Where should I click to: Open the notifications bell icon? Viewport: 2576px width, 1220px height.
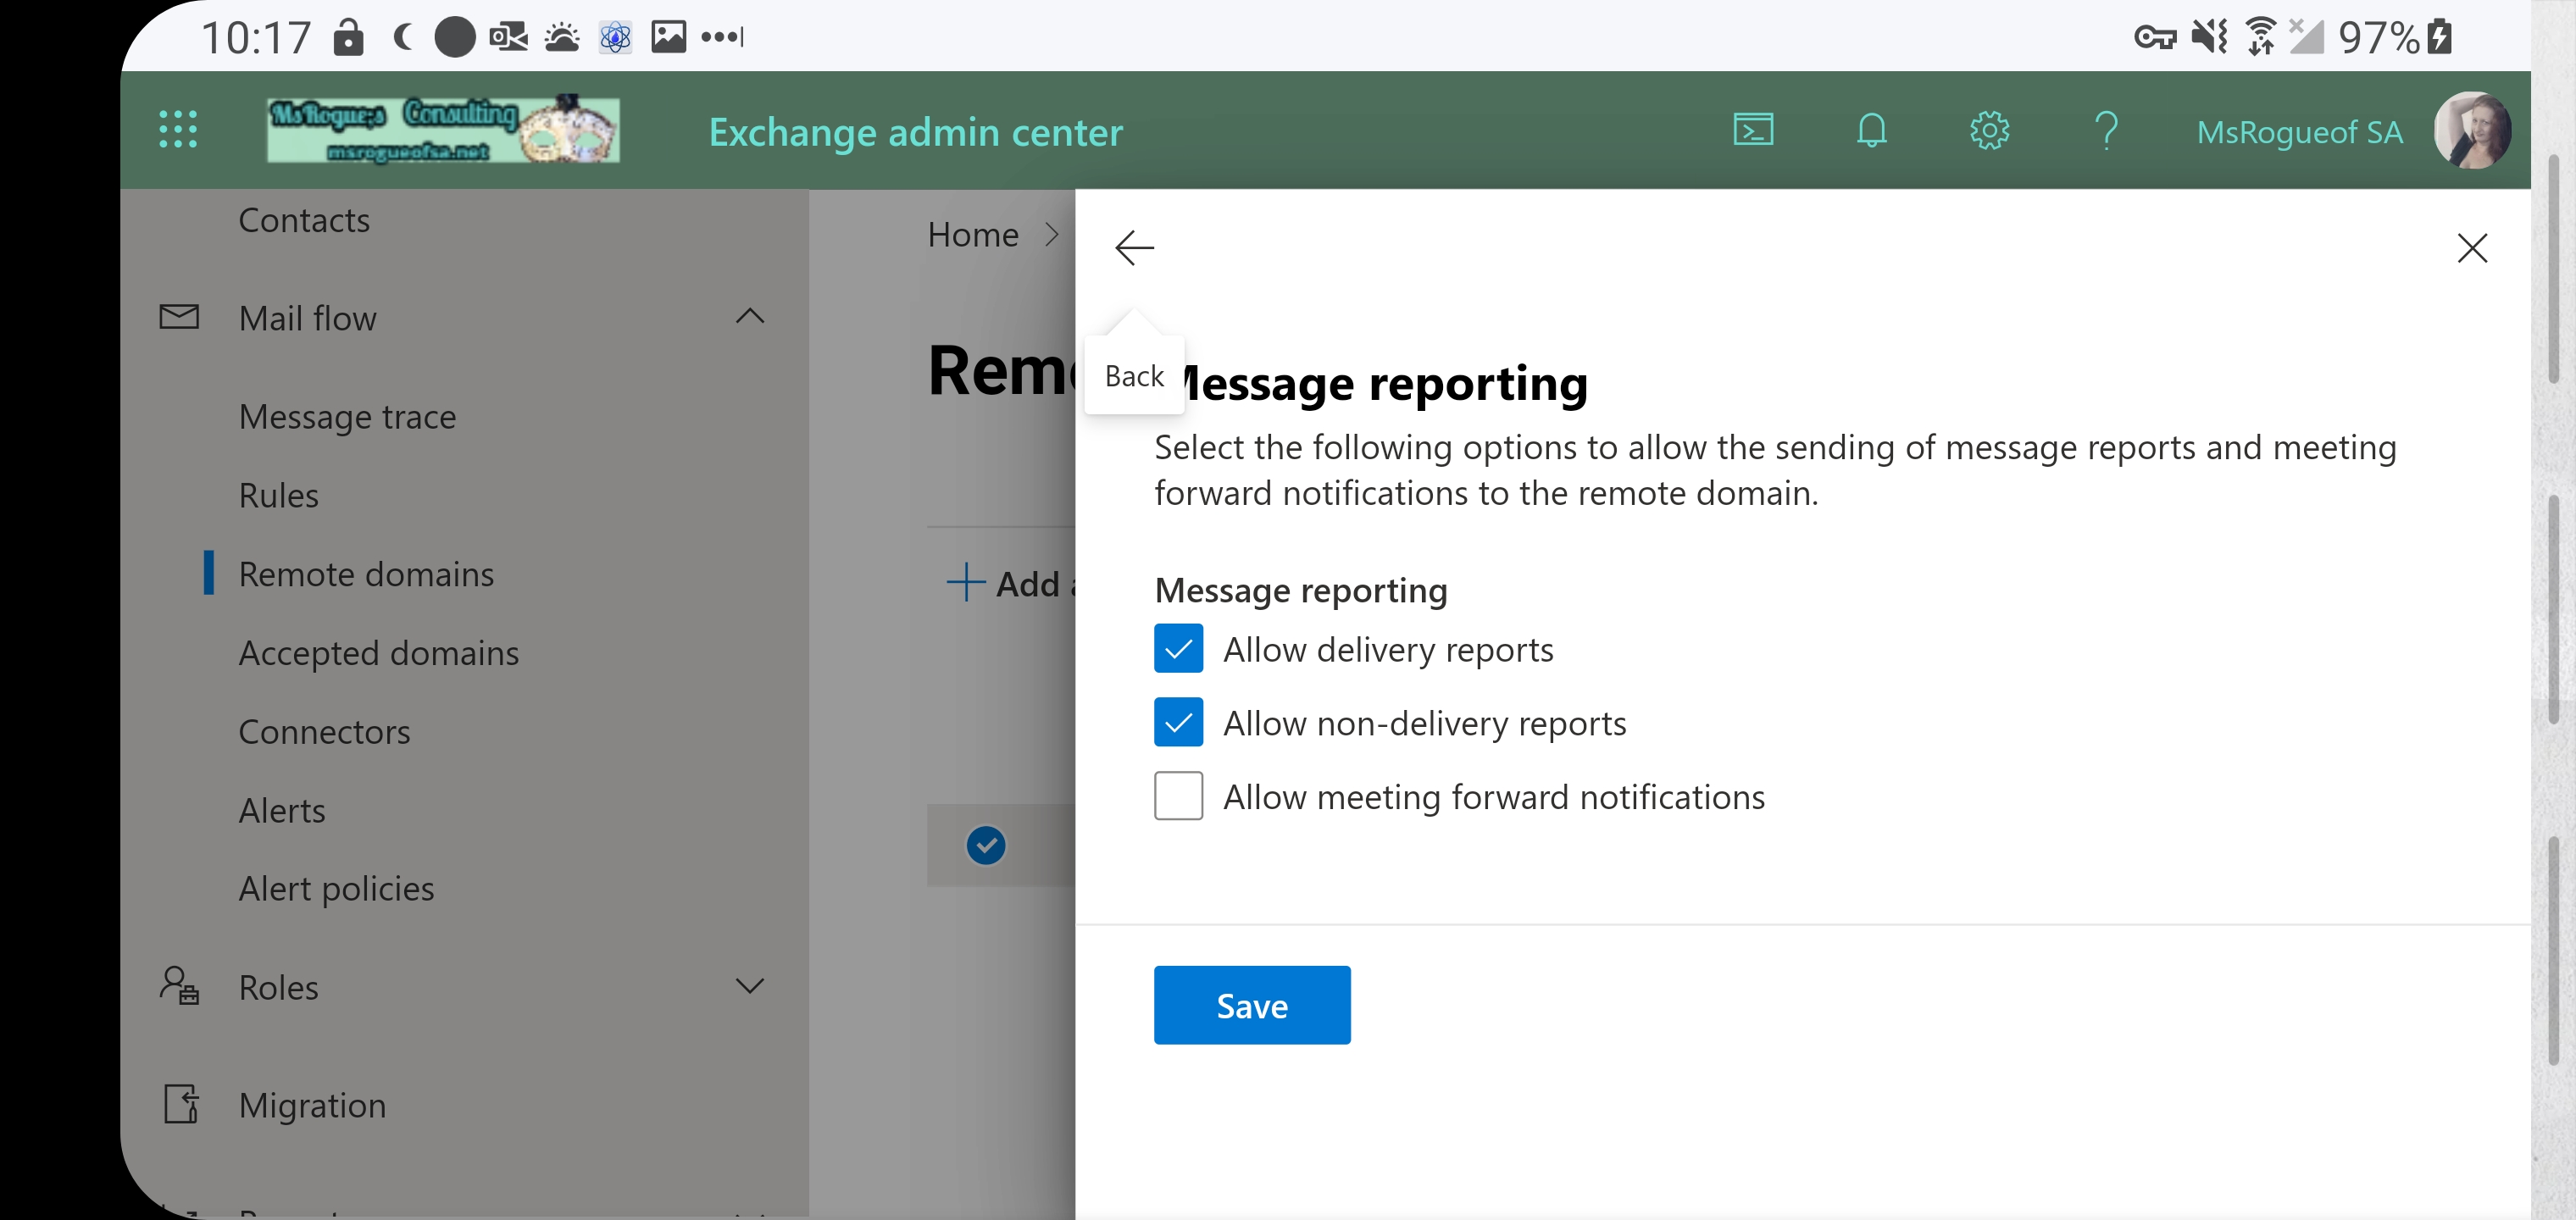pos(1871,130)
